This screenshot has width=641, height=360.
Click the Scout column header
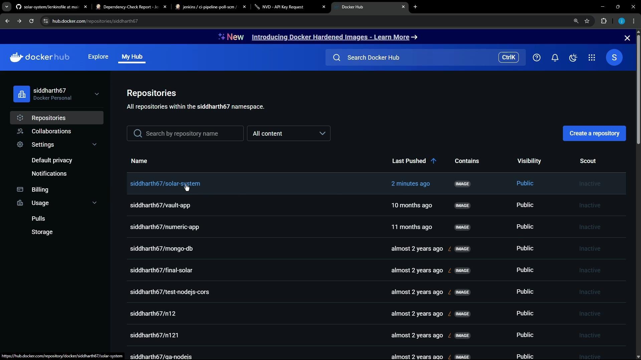click(x=588, y=161)
